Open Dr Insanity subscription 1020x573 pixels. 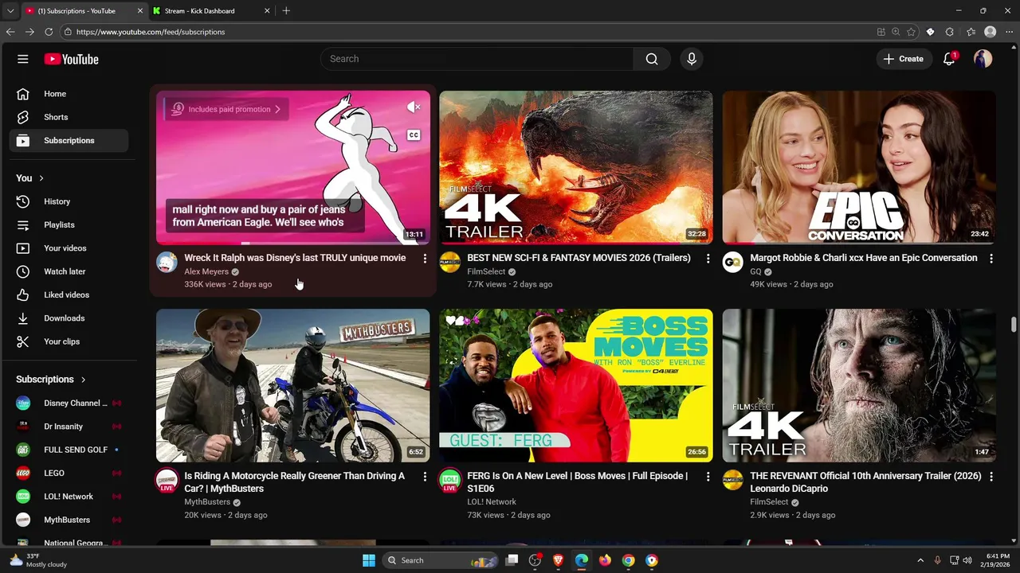(x=69, y=427)
